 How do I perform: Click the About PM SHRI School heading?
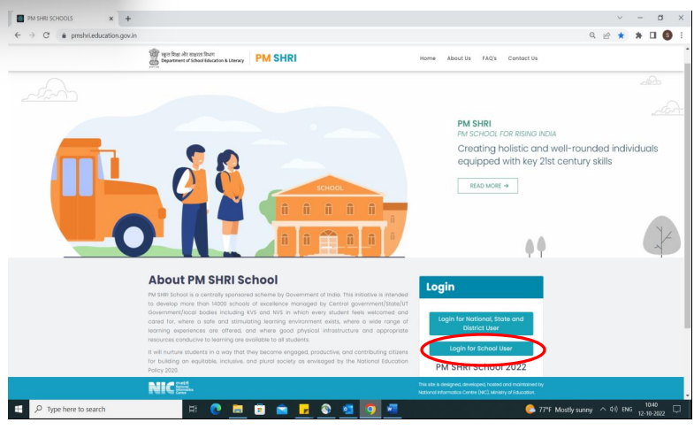[213, 280]
